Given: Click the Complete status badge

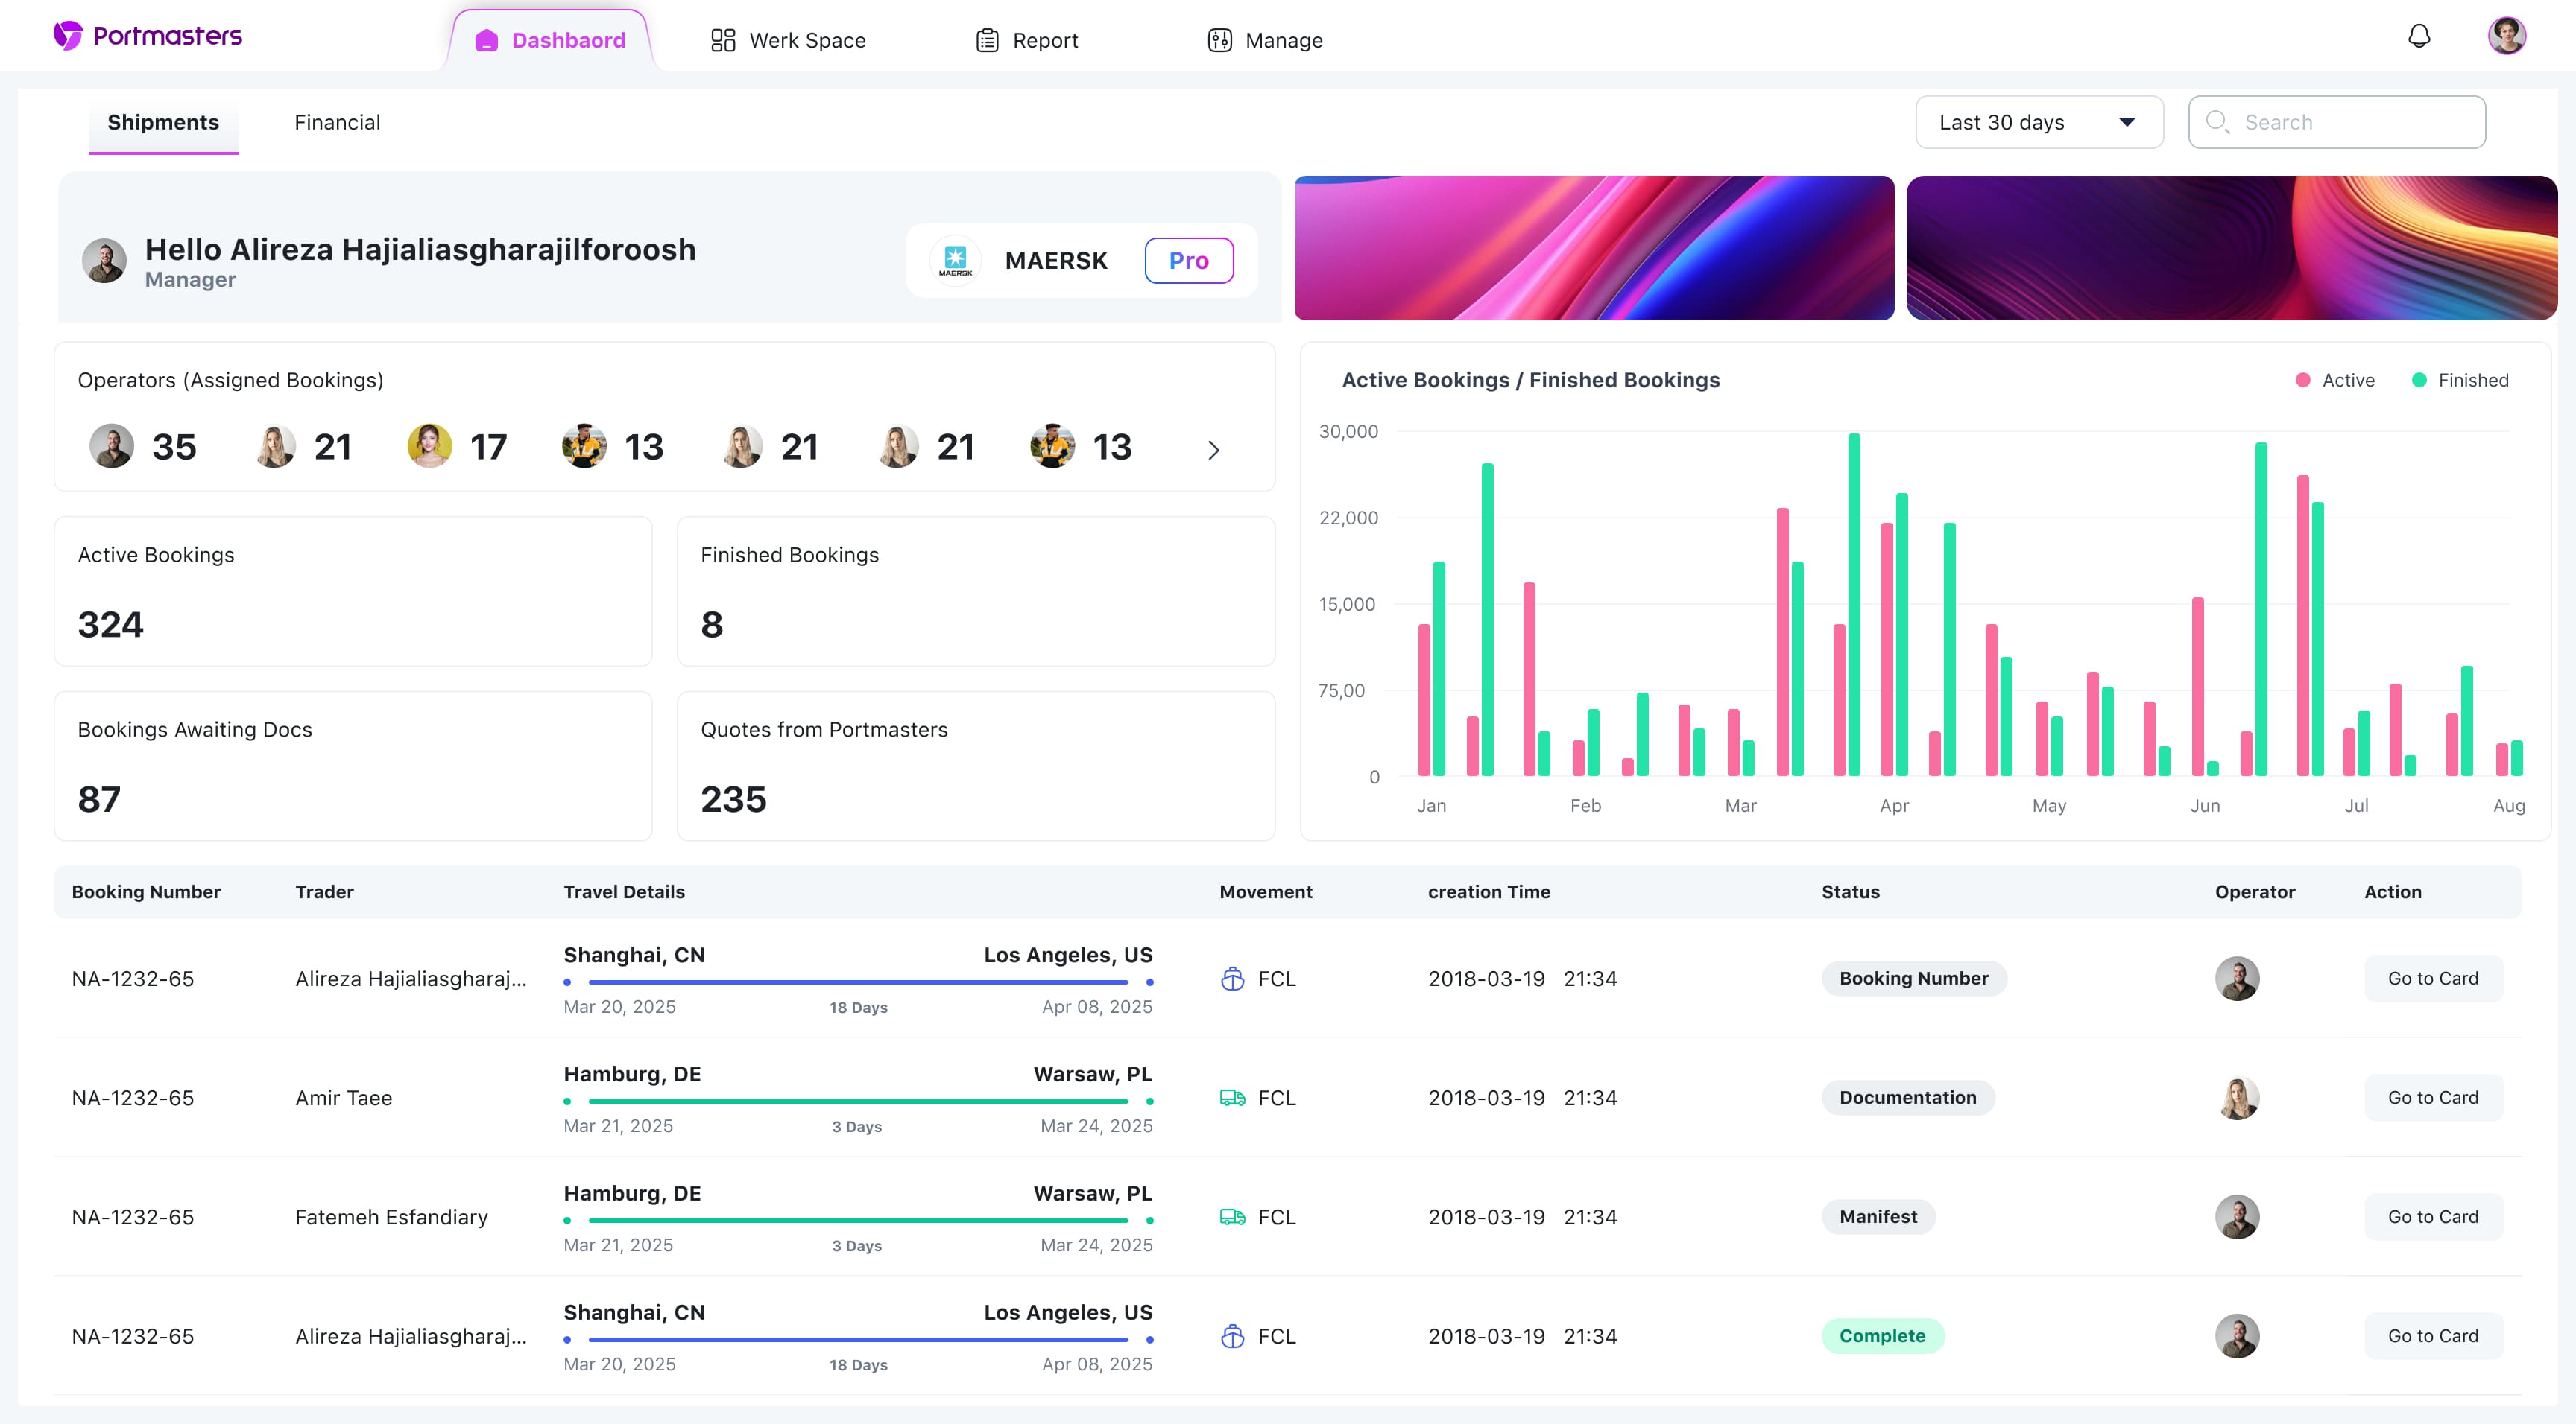Looking at the screenshot, I should click(x=1883, y=1335).
